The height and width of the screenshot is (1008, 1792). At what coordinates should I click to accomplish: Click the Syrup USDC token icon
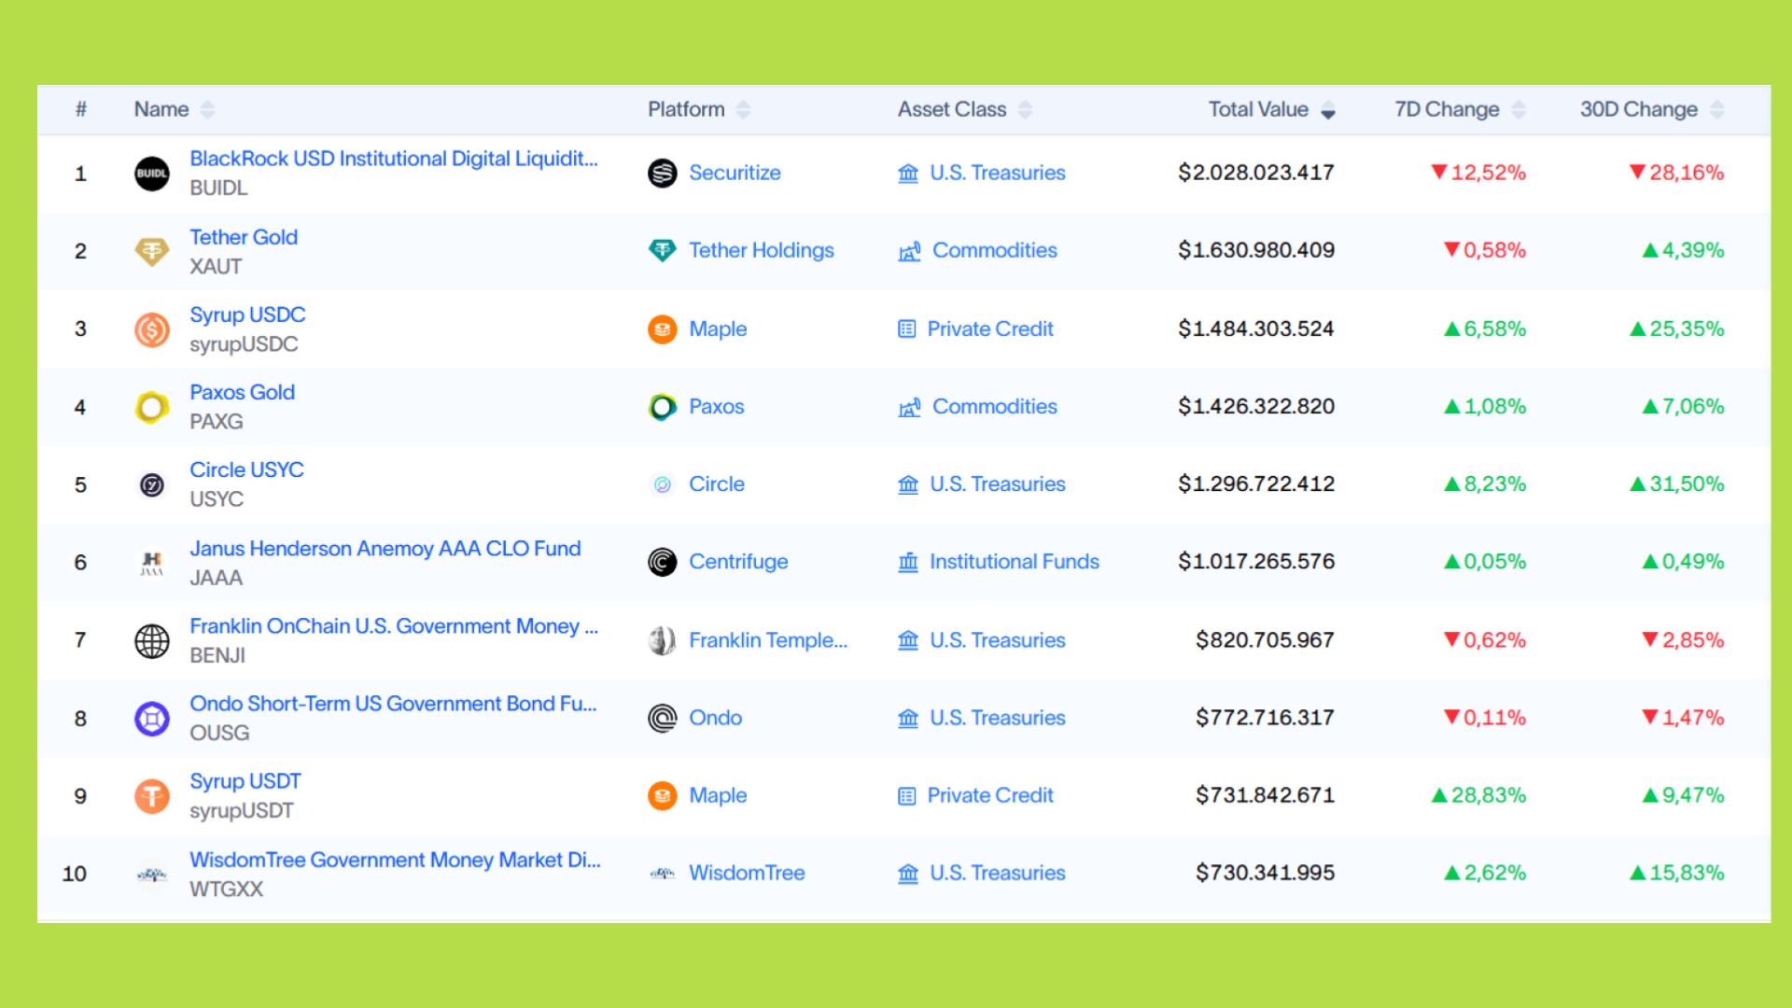pos(151,329)
